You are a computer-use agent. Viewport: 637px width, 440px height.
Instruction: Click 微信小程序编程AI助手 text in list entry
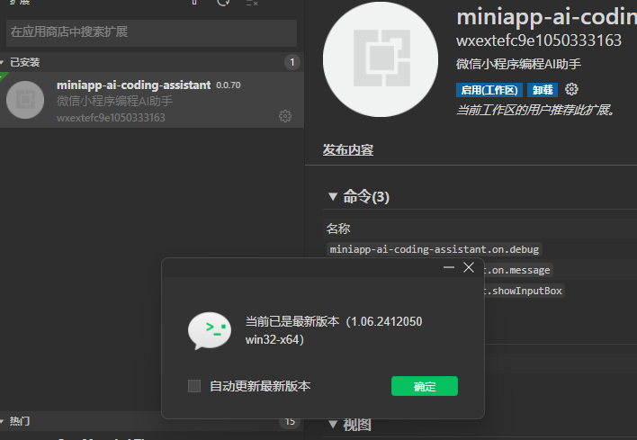(x=114, y=101)
